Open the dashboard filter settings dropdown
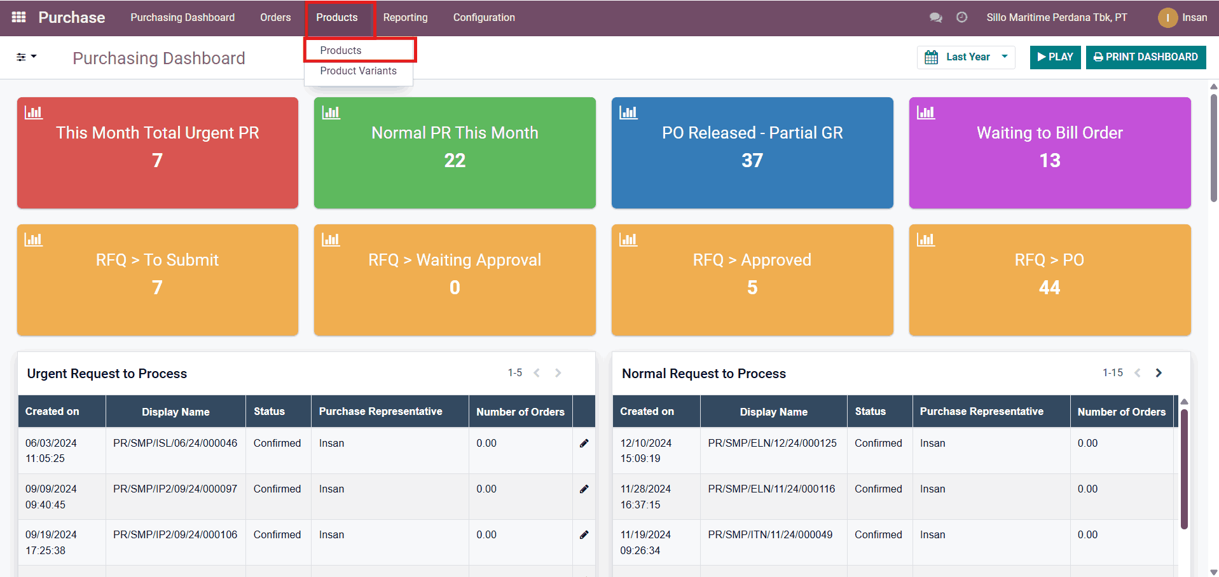The height and width of the screenshot is (577, 1219). pyautogui.click(x=26, y=57)
